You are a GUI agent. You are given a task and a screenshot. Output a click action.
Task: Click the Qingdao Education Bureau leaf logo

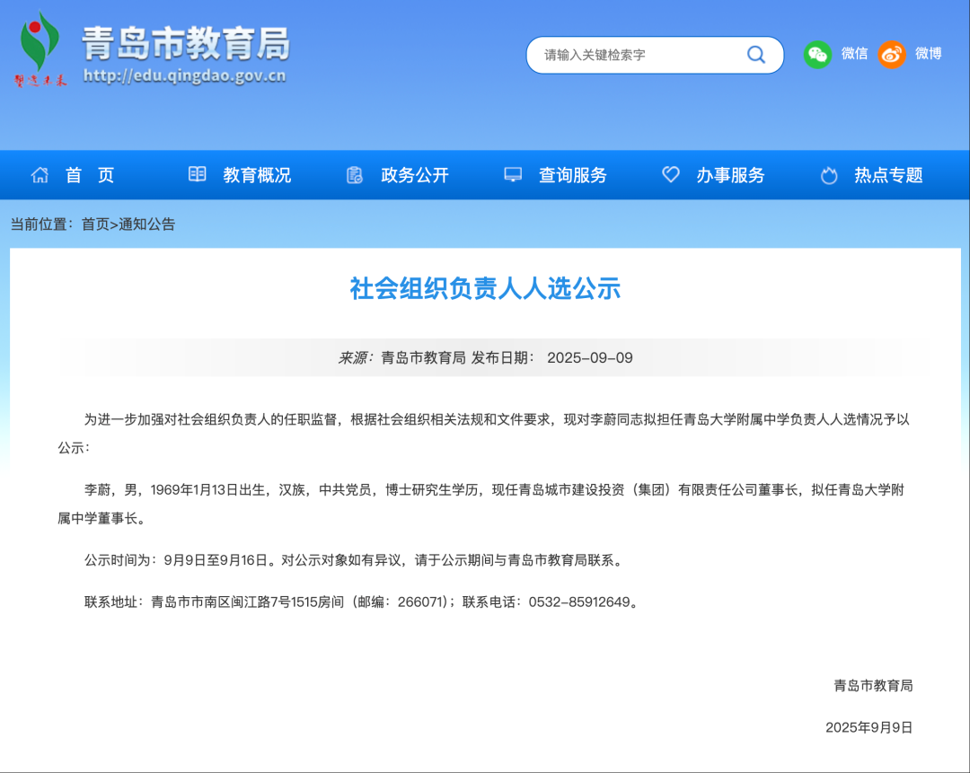(x=40, y=48)
